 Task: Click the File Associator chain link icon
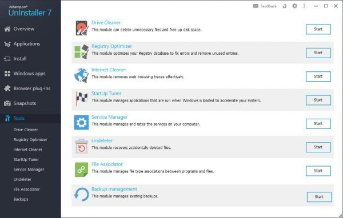click(81, 169)
